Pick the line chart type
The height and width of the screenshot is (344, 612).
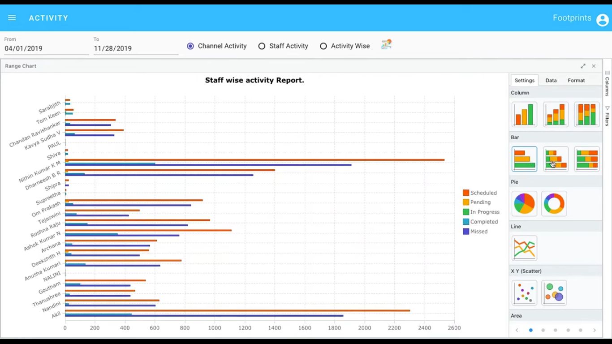524,248
